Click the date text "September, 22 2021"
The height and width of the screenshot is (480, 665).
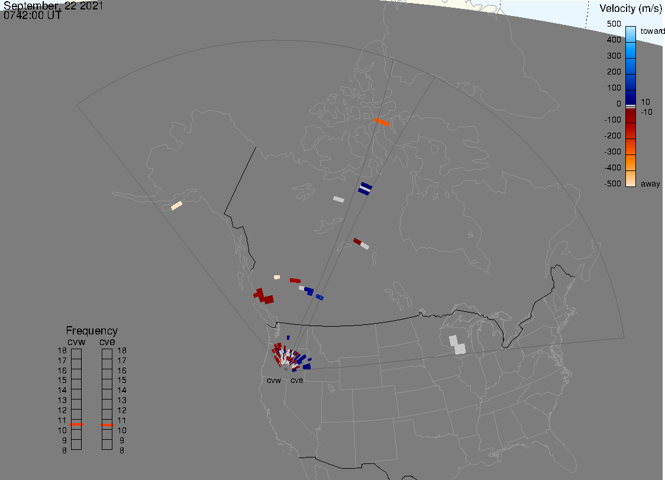(x=53, y=5)
